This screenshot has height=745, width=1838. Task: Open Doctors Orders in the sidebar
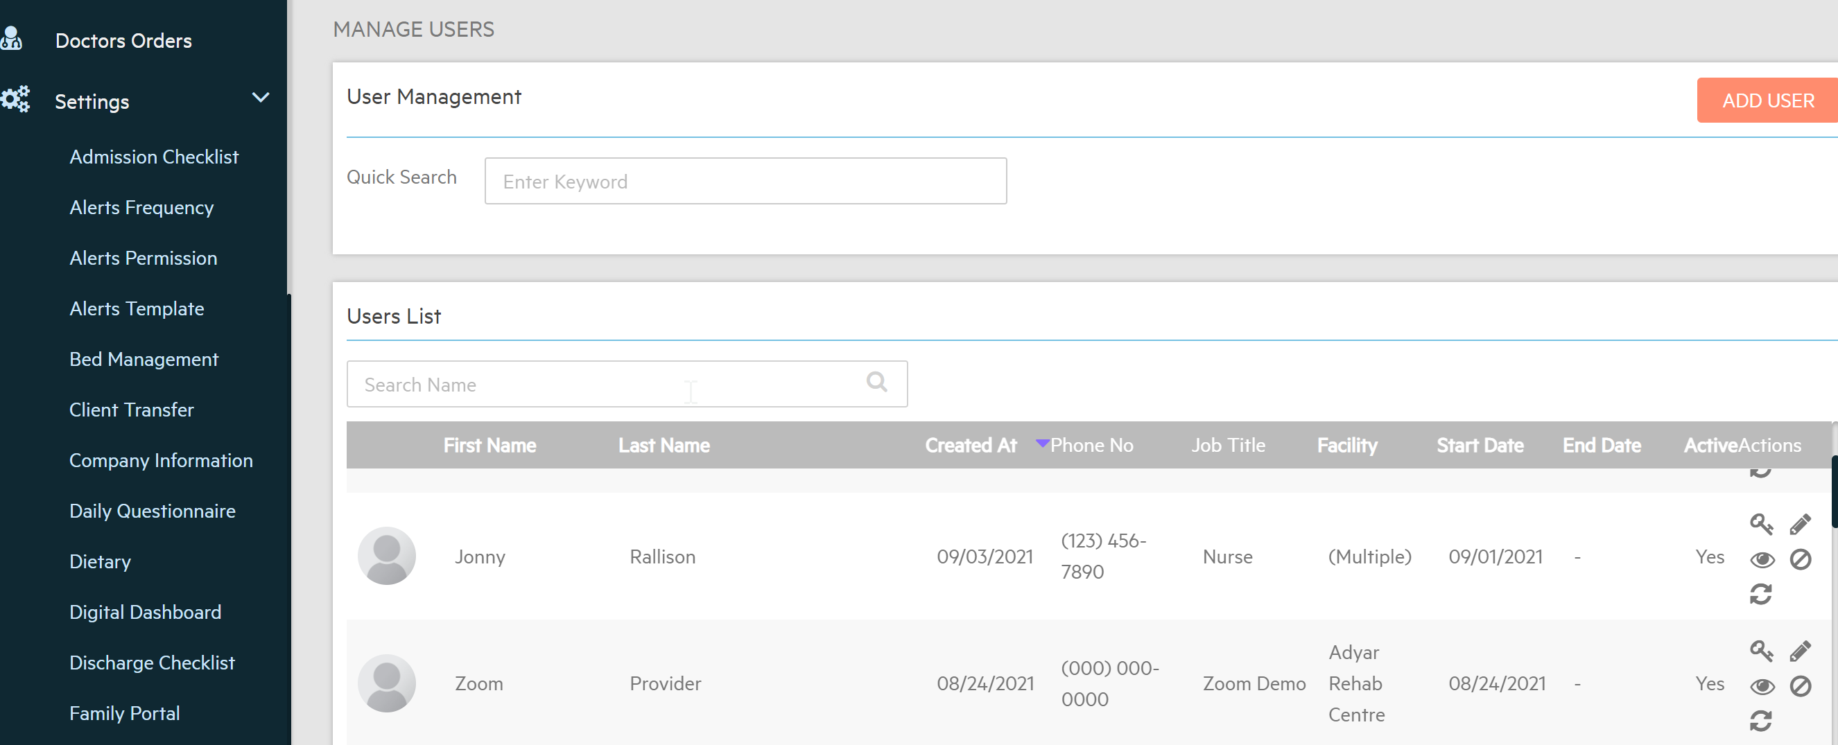[x=123, y=41]
